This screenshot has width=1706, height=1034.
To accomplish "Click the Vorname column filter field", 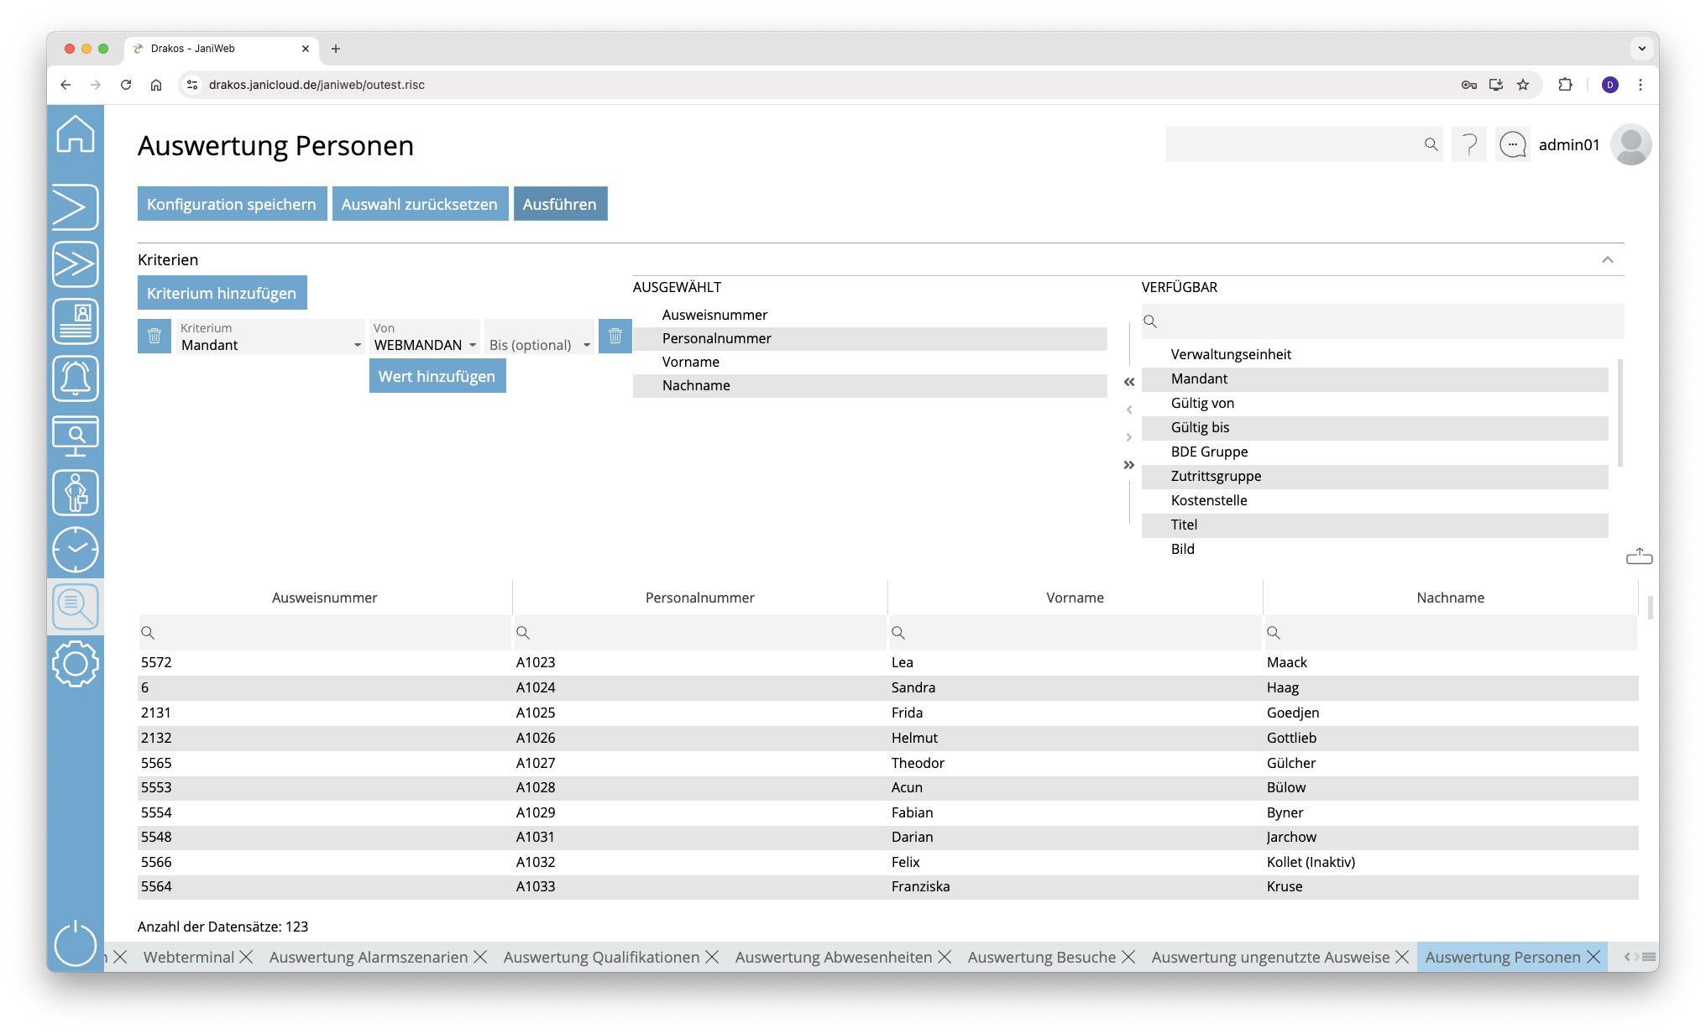I will (1075, 633).
